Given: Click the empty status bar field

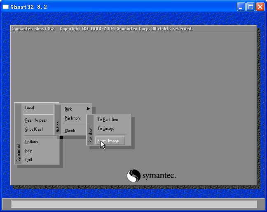Looking at the screenshot, I should (134, 204).
